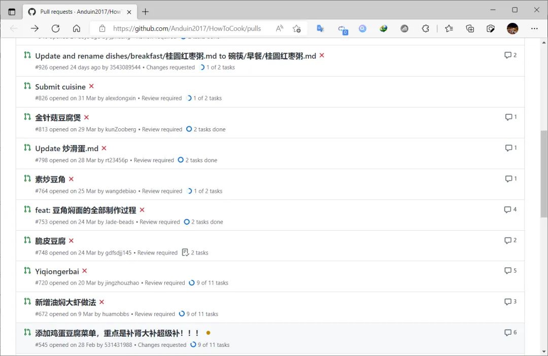Open comments count 5 on Yiqiongerbai
548x356 pixels.
(510, 271)
